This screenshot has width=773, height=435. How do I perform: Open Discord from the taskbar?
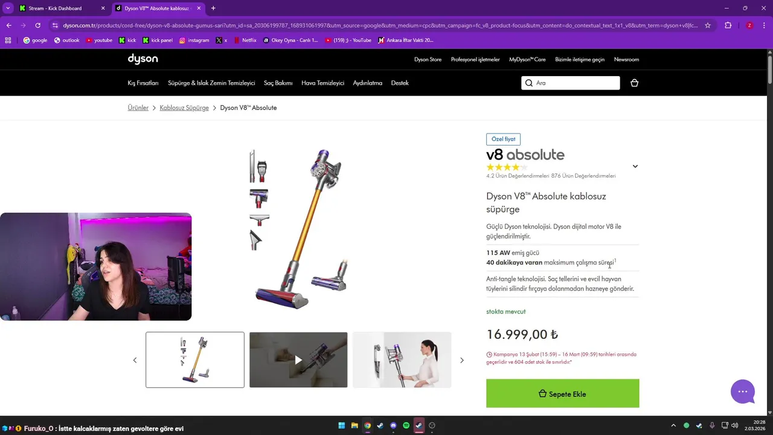(x=393, y=425)
